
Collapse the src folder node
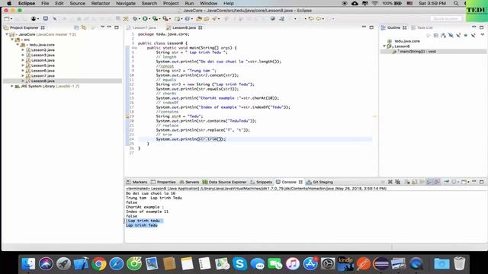(12, 40)
